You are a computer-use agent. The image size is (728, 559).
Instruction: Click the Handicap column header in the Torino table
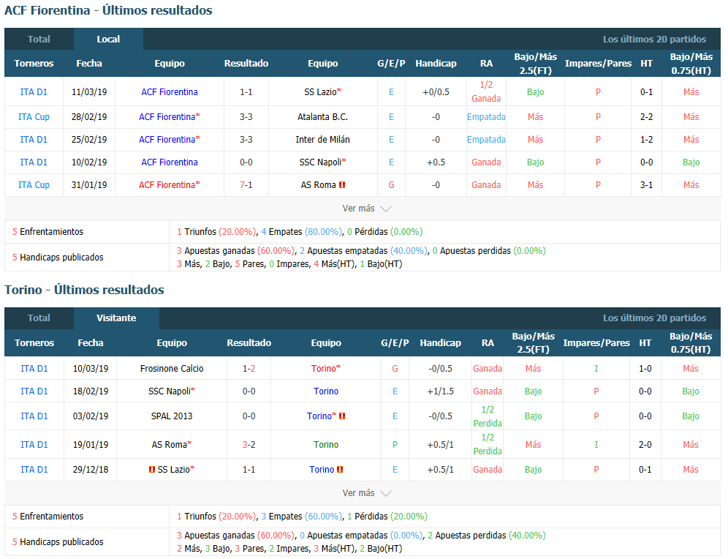[441, 343]
